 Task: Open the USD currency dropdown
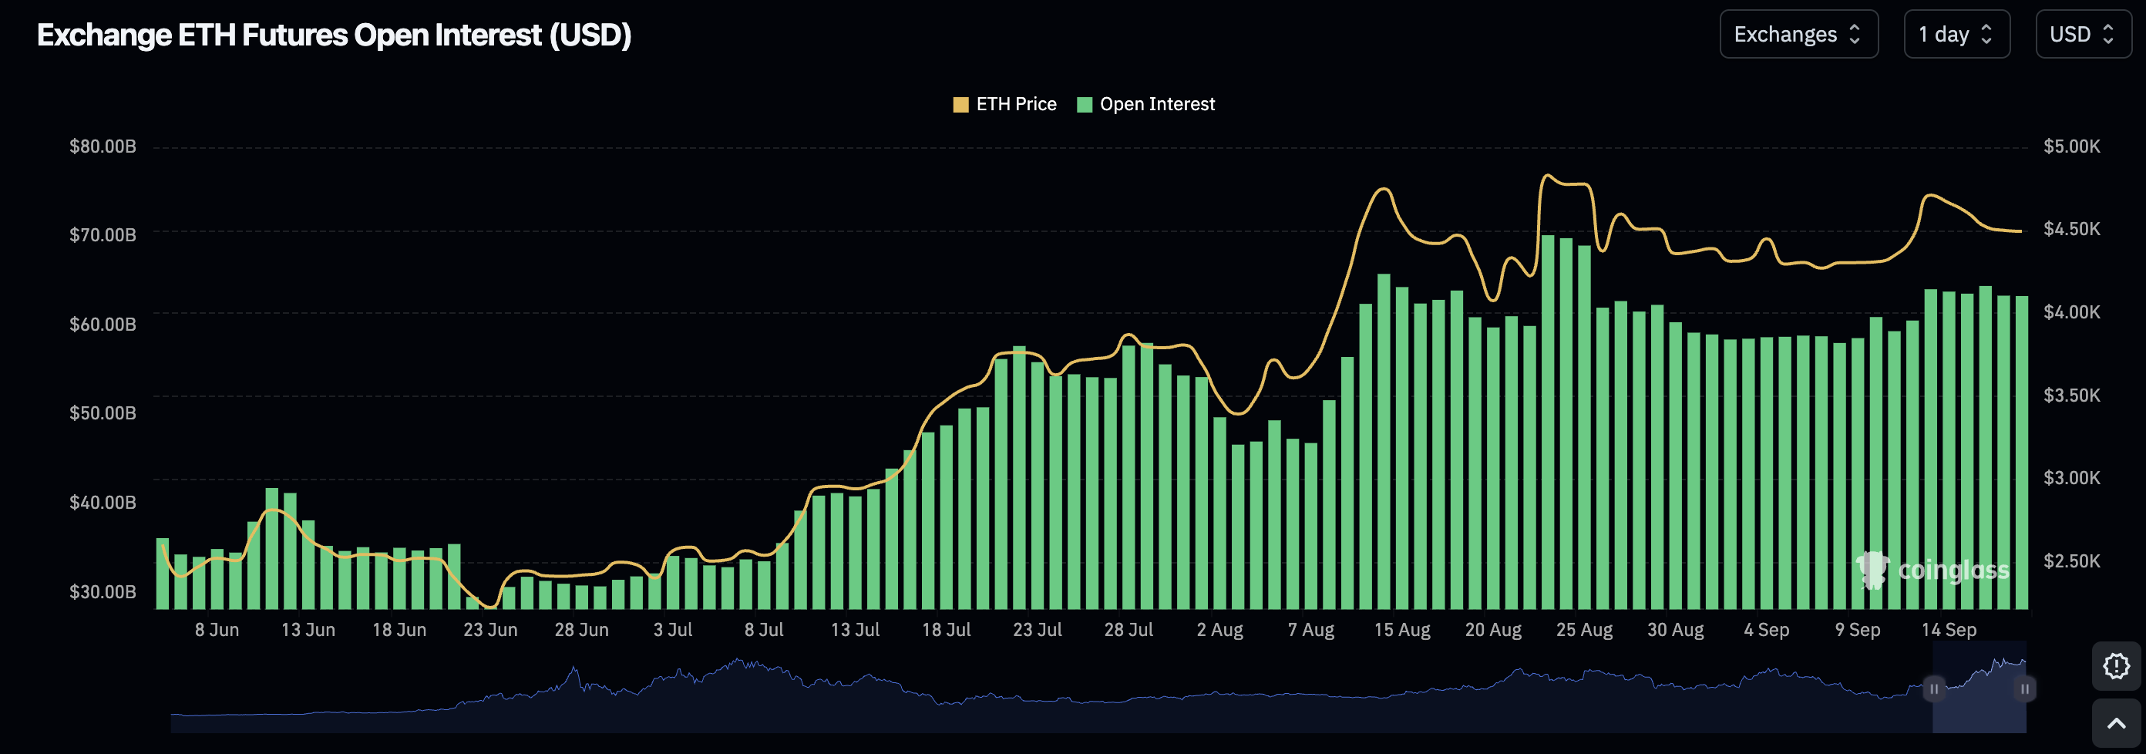[x=2082, y=34]
